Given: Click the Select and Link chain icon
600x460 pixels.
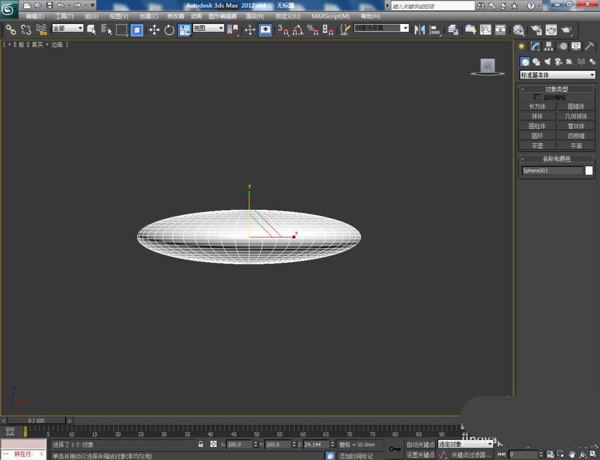Looking at the screenshot, I should coord(11,29).
